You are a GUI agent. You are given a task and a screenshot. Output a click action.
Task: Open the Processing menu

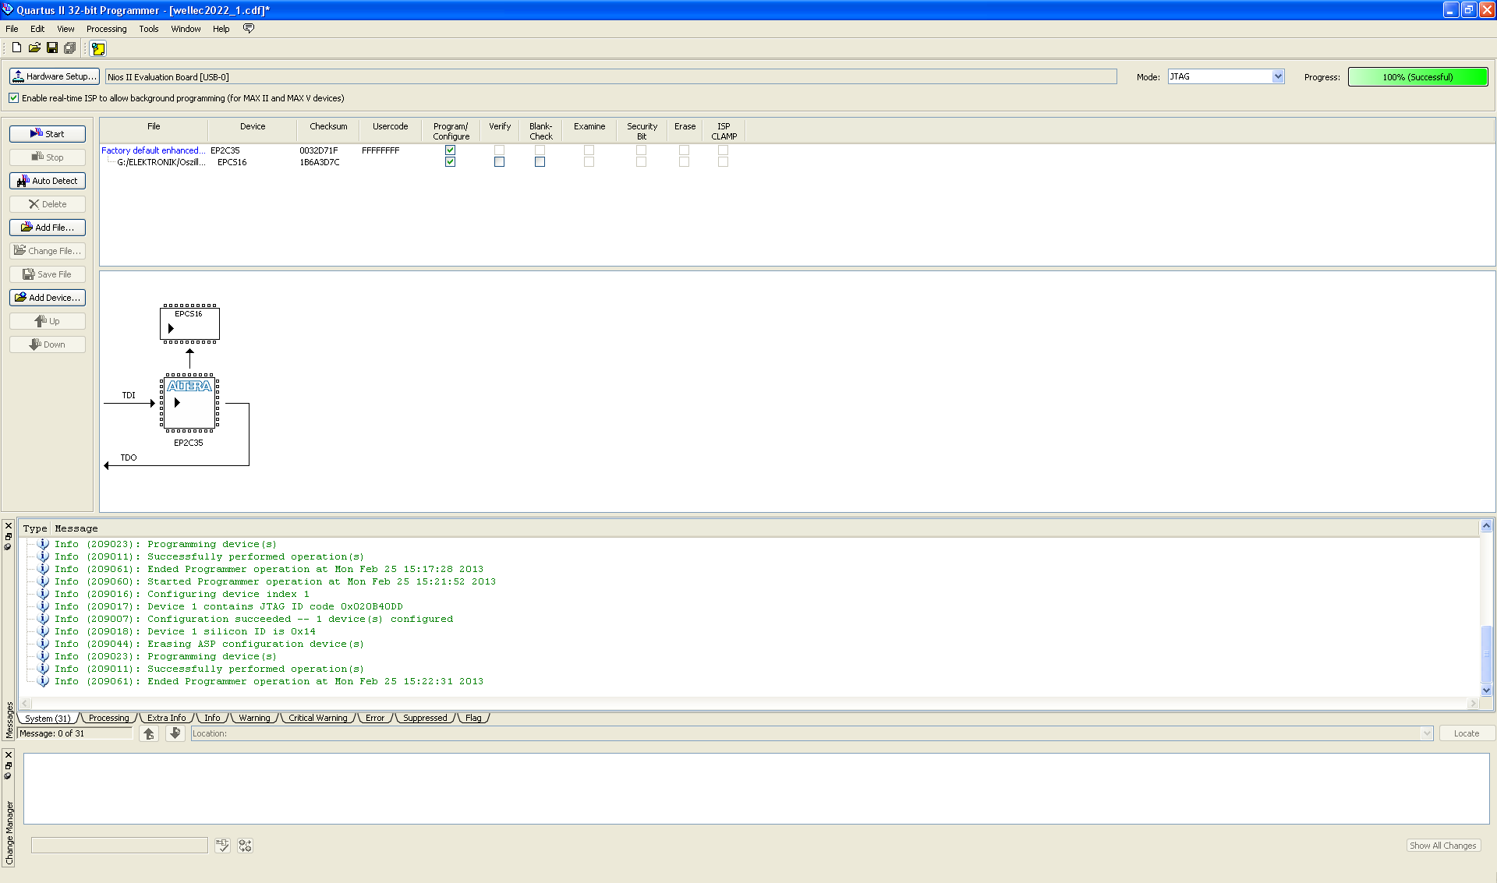pyautogui.click(x=106, y=29)
